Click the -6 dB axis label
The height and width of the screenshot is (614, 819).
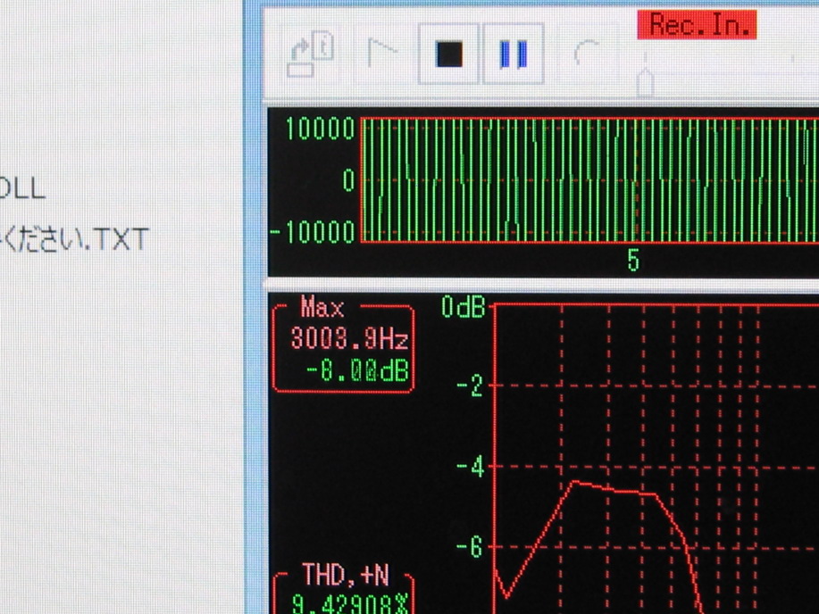click(x=470, y=547)
